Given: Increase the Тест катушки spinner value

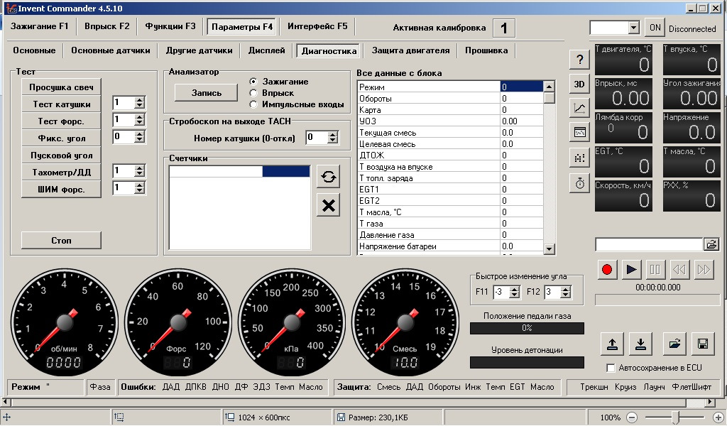Looking at the screenshot, I should [140, 100].
